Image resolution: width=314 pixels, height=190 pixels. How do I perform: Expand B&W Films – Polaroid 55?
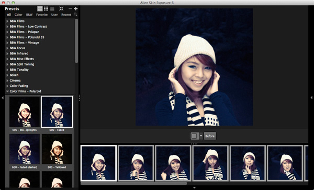tap(7, 37)
